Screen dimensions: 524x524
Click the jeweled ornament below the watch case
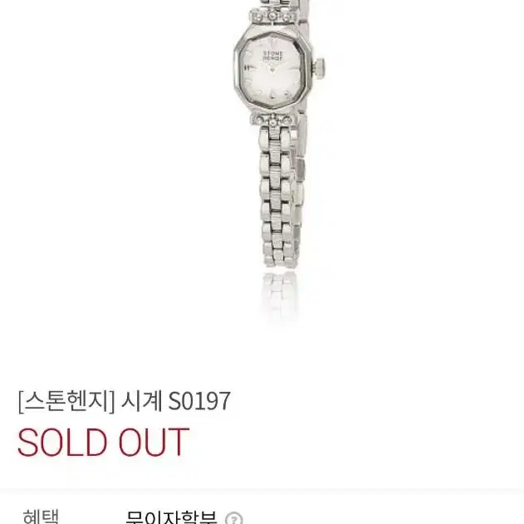point(274,120)
